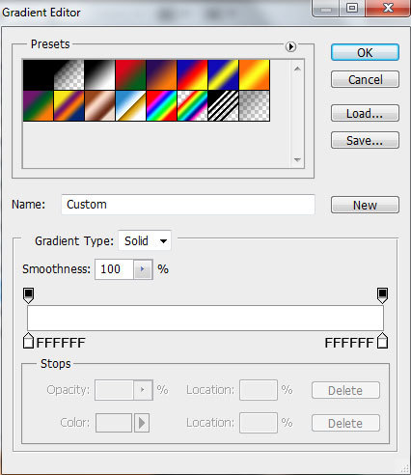Select the left FFFFFF color stop
This screenshot has width=411, height=475.
pyautogui.click(x=28, y=341)
